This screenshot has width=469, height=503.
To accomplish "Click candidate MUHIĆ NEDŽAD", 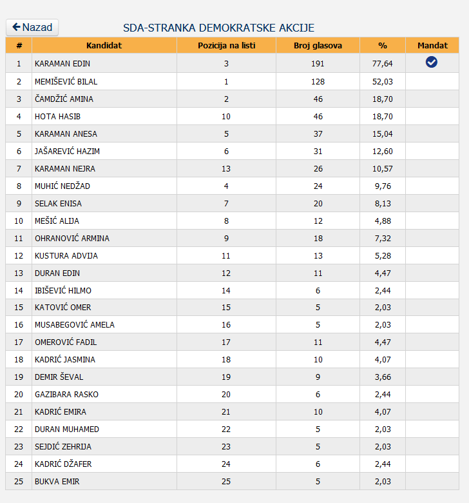I will (x=62, y=186).
